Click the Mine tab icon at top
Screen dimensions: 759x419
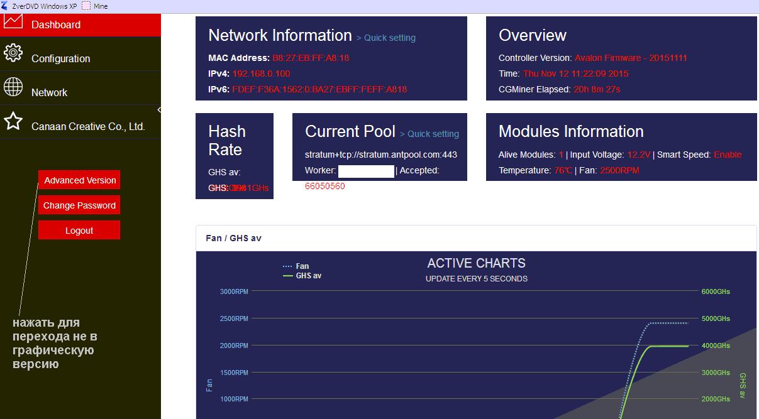click(x=86, y=6)
